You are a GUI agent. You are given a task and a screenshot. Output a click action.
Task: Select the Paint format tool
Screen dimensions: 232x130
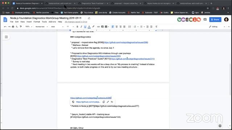pos(21,27)
